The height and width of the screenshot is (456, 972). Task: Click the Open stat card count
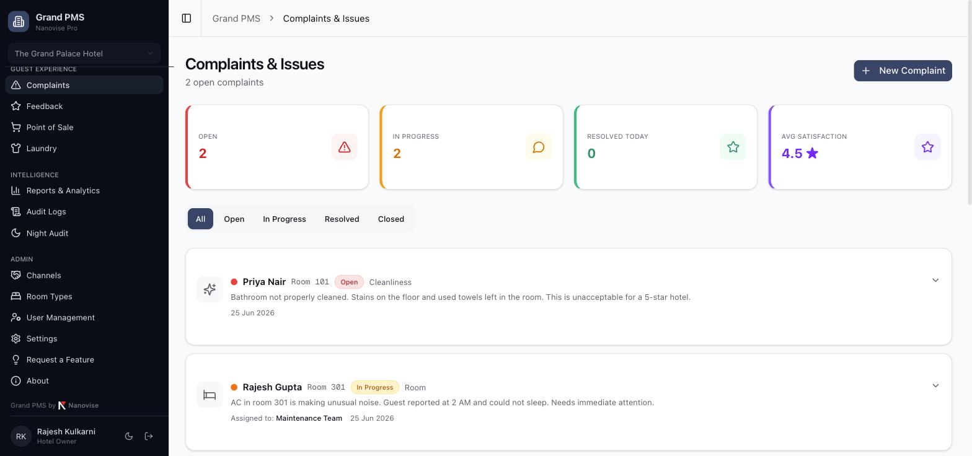click(203, 154)
